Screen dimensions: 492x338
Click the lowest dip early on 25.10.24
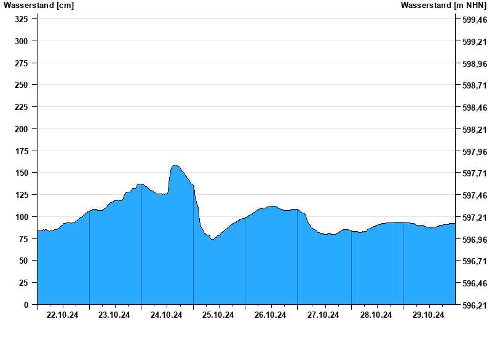pyautogui.click(x=212, y=239)
